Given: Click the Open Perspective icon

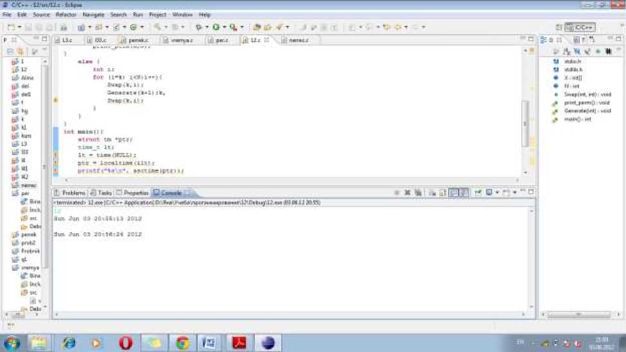Looking at the screenshot, I should 559,27.
